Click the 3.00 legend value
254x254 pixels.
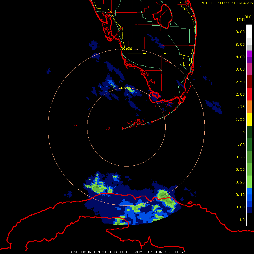point(240,69)
